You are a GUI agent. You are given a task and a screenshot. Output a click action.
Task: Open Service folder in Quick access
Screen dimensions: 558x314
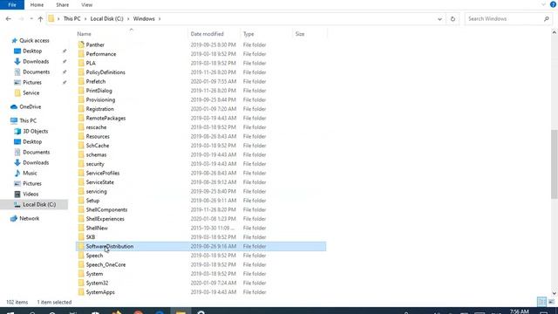click(31, 92)
